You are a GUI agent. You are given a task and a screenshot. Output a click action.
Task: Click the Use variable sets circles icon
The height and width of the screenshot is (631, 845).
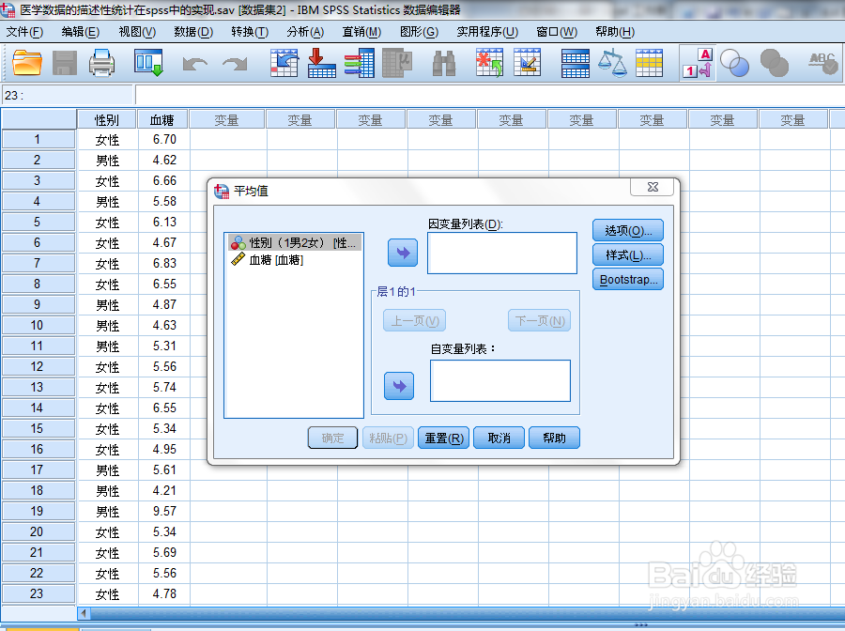click(x=734, y=64)
